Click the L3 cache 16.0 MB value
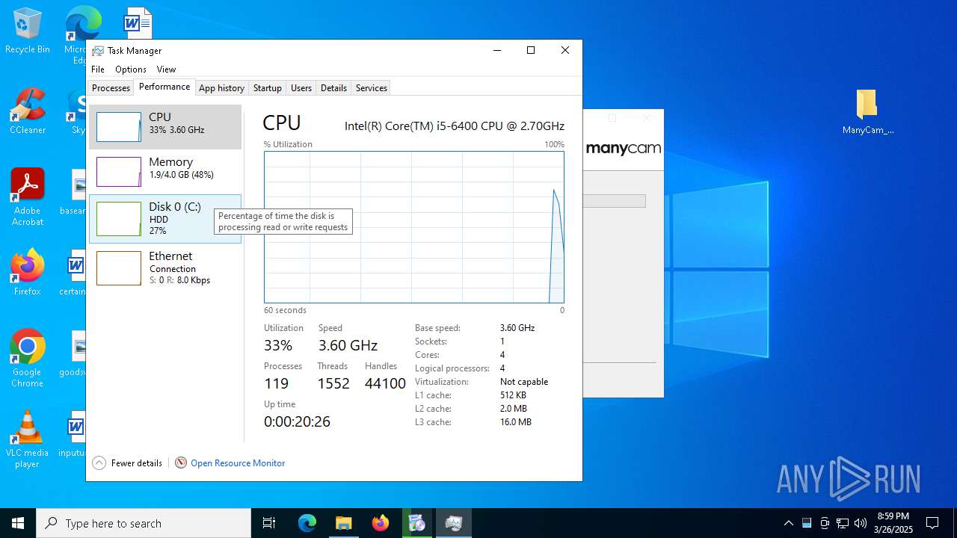 click(516, 422)
